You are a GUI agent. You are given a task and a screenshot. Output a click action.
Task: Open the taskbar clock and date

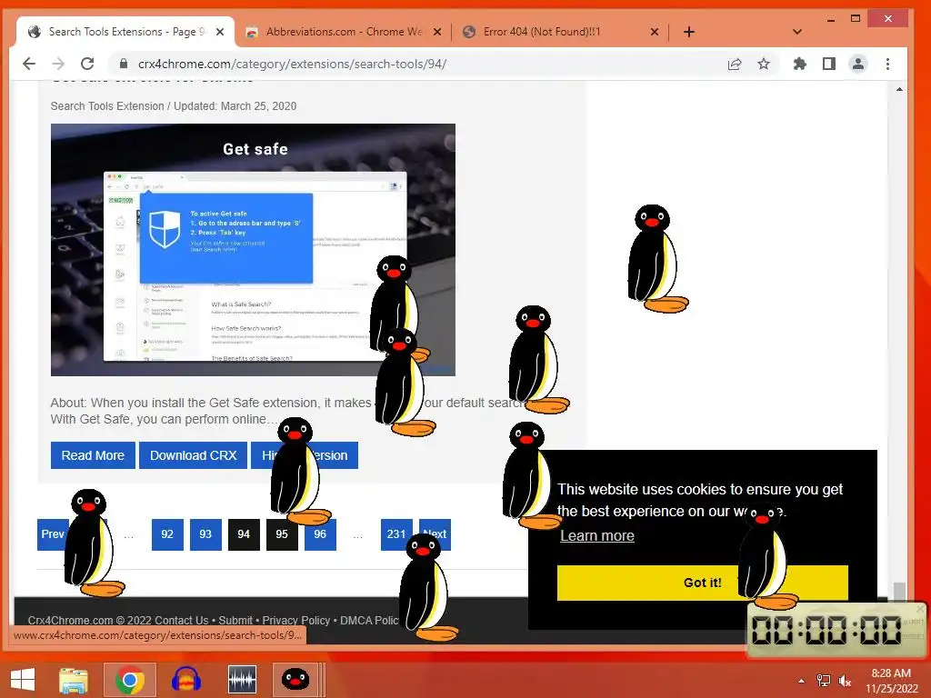[891, 681]
